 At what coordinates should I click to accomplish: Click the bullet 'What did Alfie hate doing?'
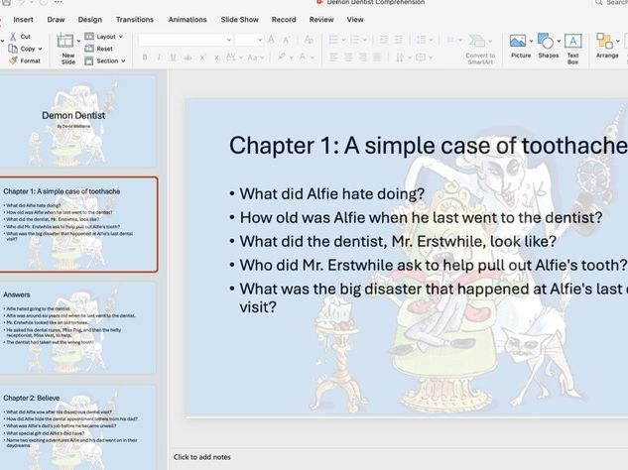pos(331,194)
